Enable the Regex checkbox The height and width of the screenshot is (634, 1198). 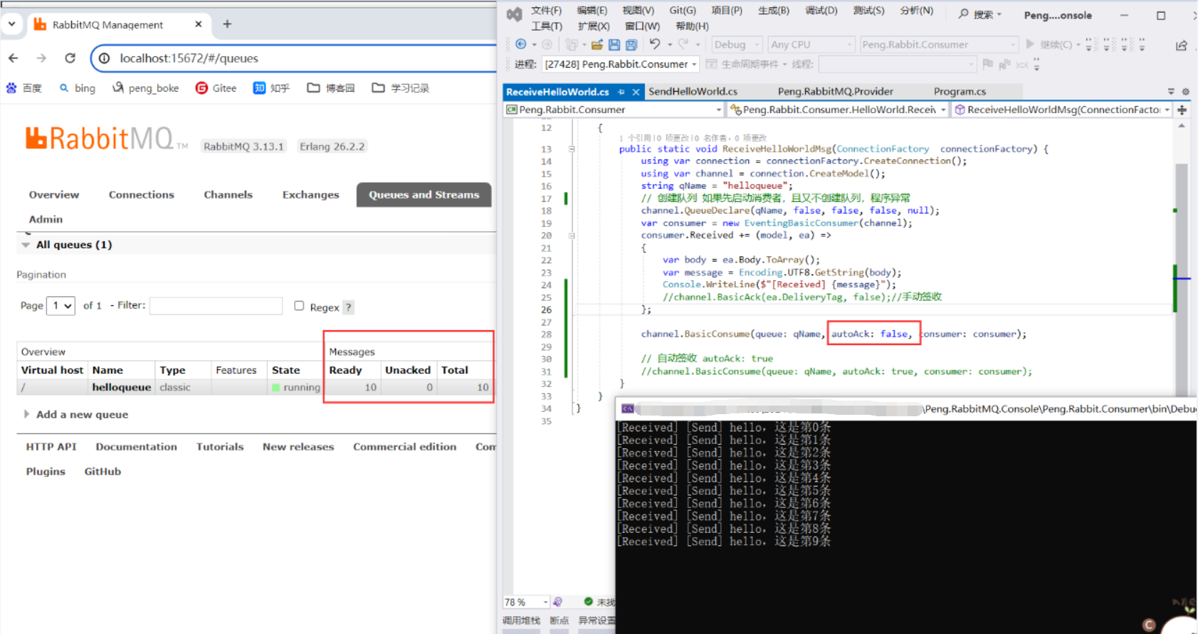299,306
